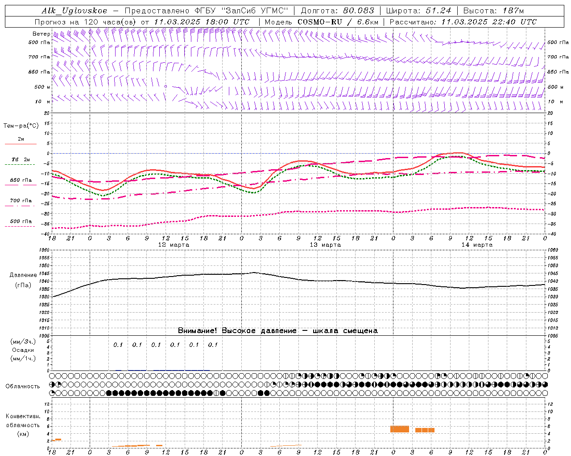Click the Ветер wind panel label

pos(41,34)
